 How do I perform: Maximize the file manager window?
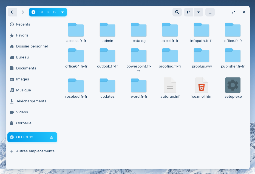233,12
